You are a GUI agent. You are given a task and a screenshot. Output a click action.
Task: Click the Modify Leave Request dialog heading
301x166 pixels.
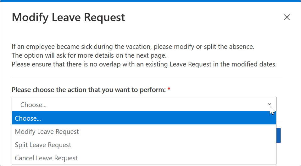coord(69,17)
